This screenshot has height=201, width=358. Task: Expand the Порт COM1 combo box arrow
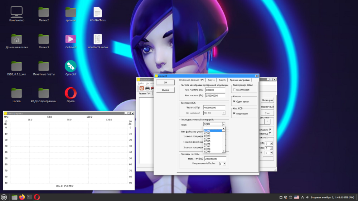(223, 124)
